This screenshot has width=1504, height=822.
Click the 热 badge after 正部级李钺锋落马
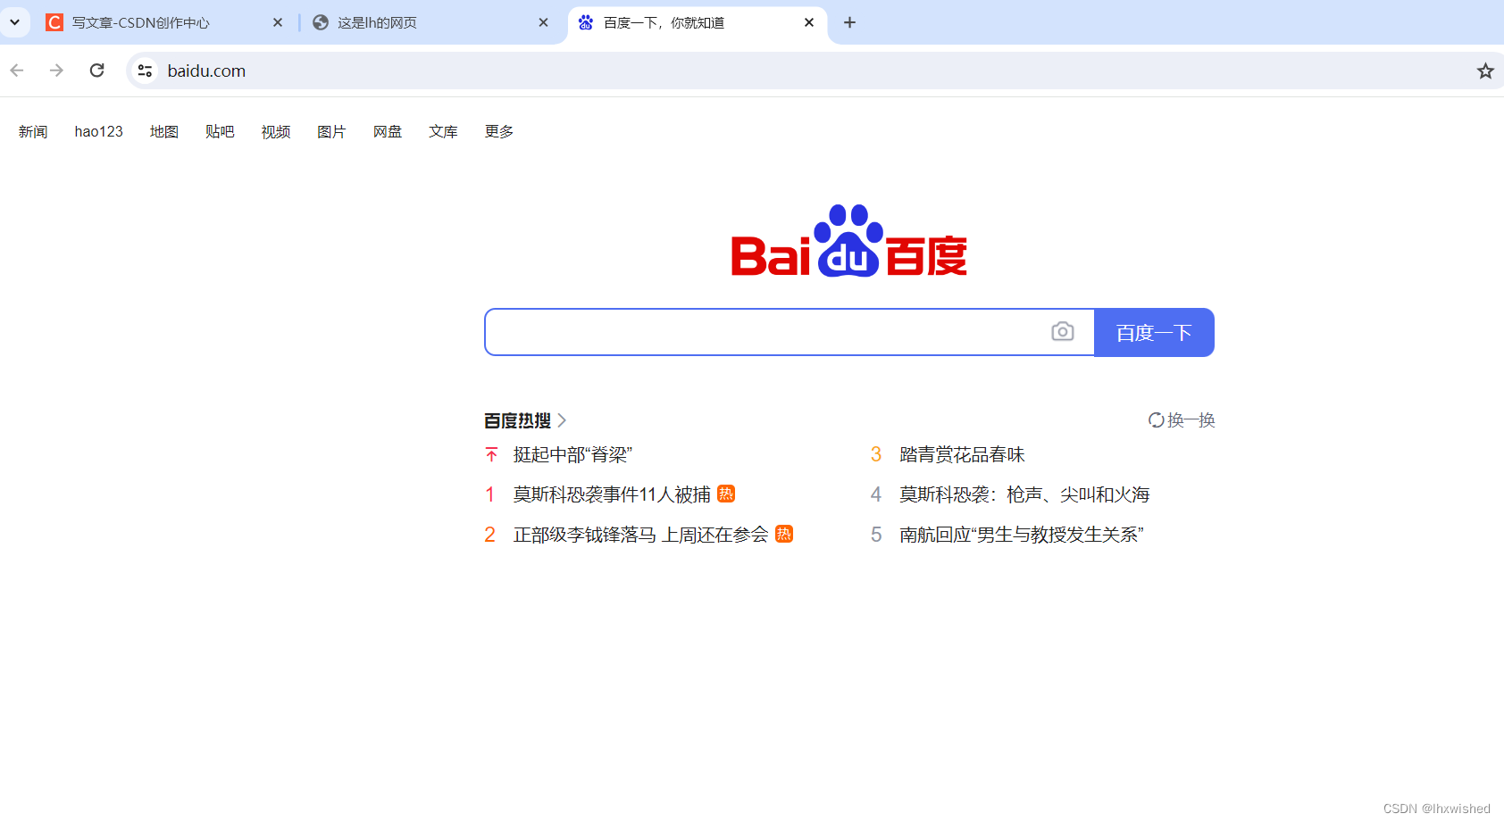[784, 534]
